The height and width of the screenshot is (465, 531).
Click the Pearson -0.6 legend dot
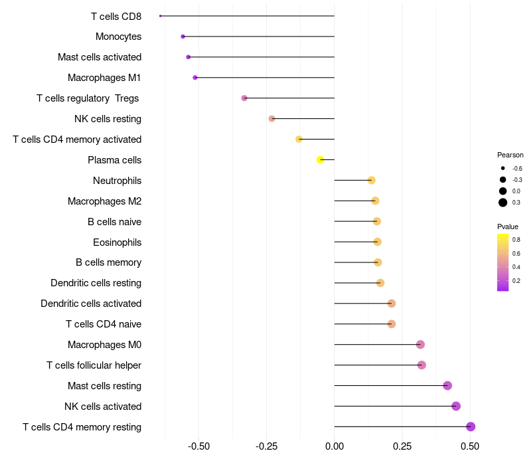coord(503,168)
